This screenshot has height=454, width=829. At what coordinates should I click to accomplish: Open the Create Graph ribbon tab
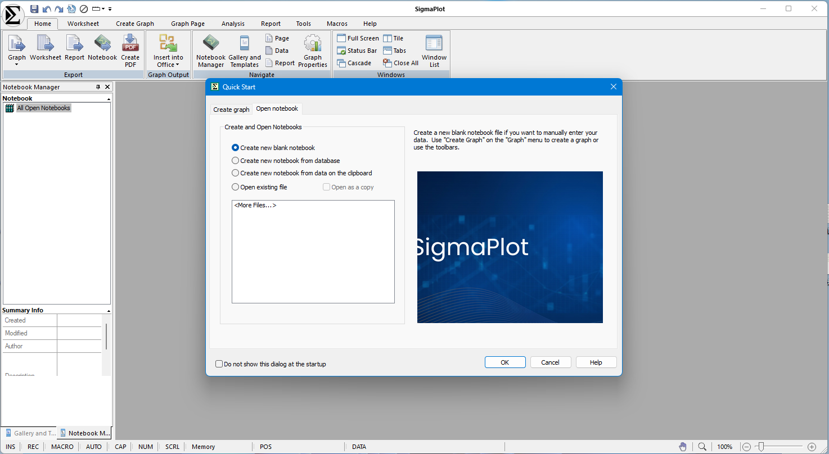(135, 24)
